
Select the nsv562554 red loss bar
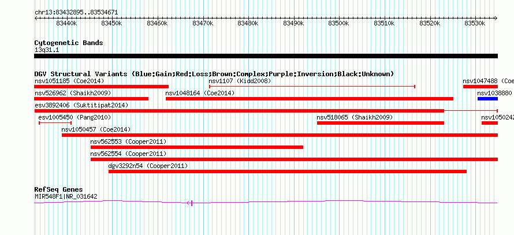(294, 159)
